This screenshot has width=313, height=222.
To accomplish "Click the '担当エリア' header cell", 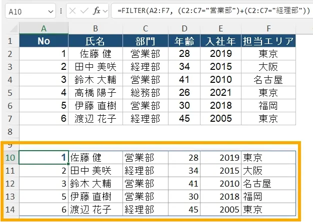I will (268, 41).
